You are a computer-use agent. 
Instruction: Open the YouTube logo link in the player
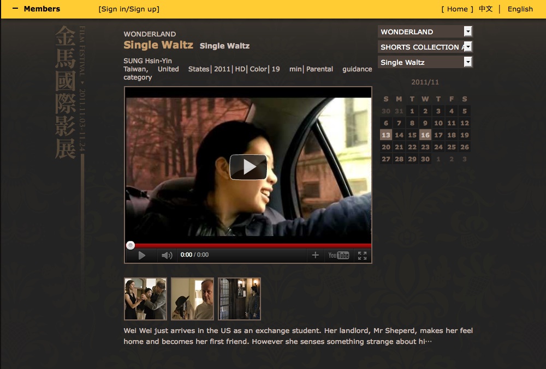339,256
